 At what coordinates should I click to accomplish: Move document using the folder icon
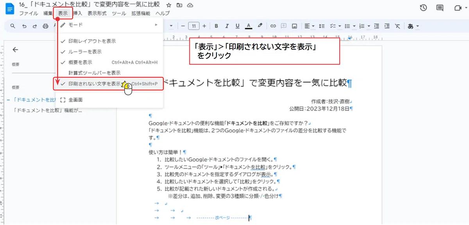tap(179, 5)
